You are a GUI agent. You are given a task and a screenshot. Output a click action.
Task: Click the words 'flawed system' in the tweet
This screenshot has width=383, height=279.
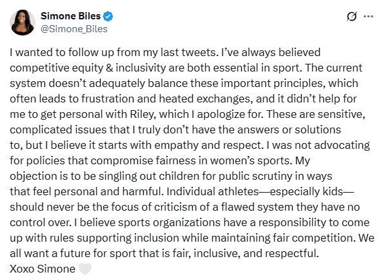[x=257, y=207]
